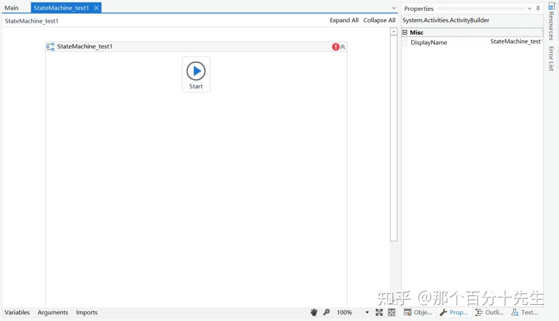Toggle the Properties panel pin

click(x=538, y=8)
